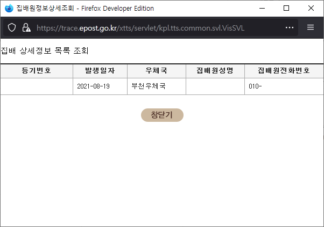This screenshot has width=324, height=227.
Task: Click the empty 등기번호 data cell
Action: pyautogui.click(x=37, y=86)
